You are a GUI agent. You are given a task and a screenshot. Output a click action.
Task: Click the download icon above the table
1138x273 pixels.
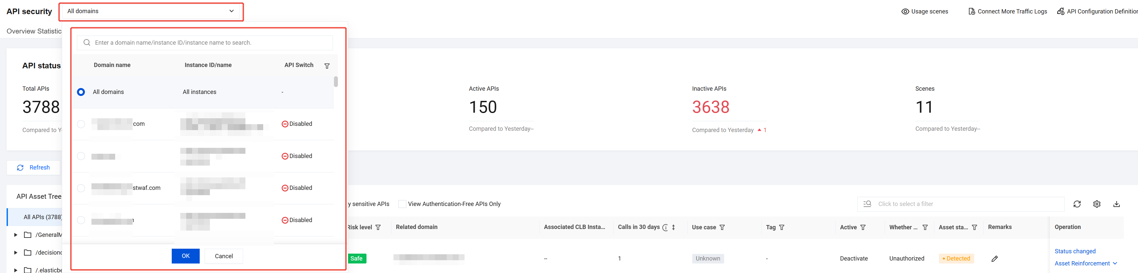(x=1116, y=204)
